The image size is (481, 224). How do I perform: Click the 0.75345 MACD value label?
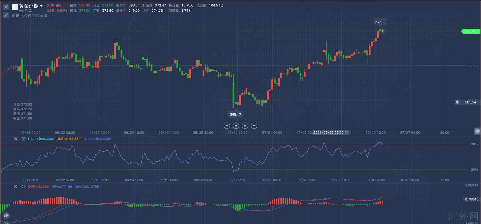coord(471,199)
